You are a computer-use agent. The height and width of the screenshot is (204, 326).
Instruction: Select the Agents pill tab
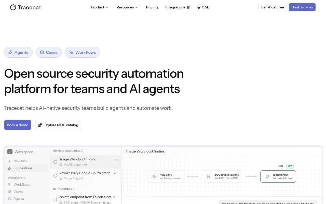[x=18, y=52]
